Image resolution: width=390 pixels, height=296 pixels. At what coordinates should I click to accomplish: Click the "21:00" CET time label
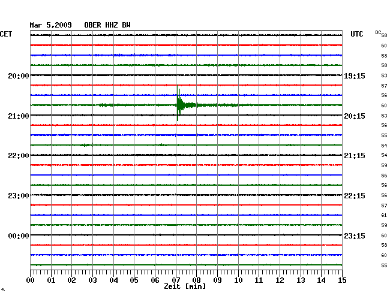click(x=19, y=116)
